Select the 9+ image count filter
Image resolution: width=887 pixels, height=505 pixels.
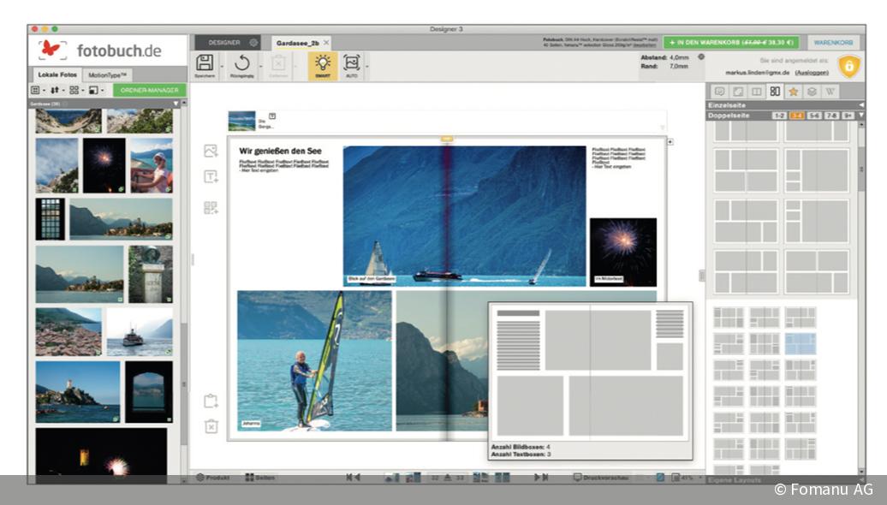pyautogui.click(x=848, y=116)
